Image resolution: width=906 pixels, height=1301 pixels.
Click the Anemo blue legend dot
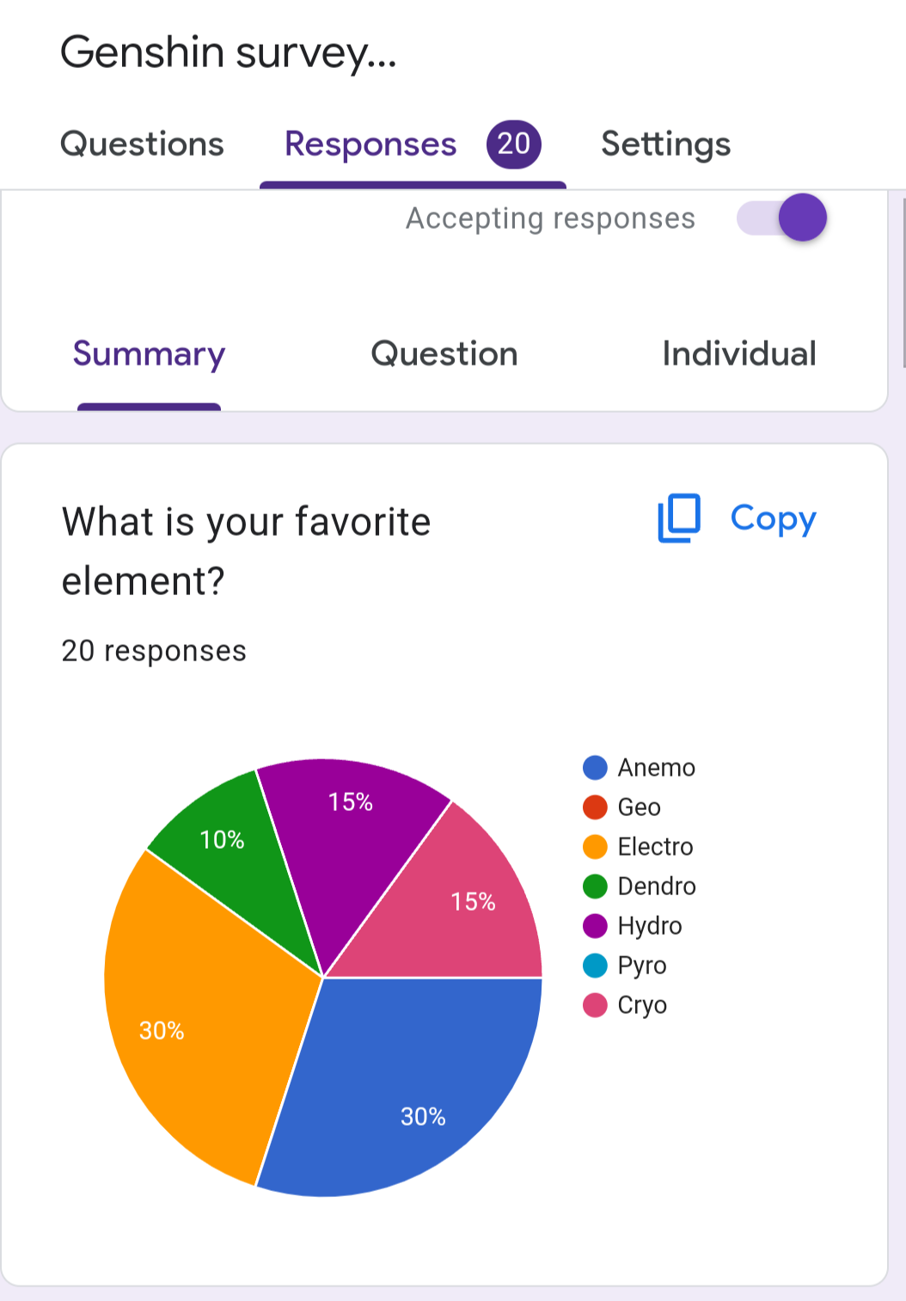(x=595, y=767)
